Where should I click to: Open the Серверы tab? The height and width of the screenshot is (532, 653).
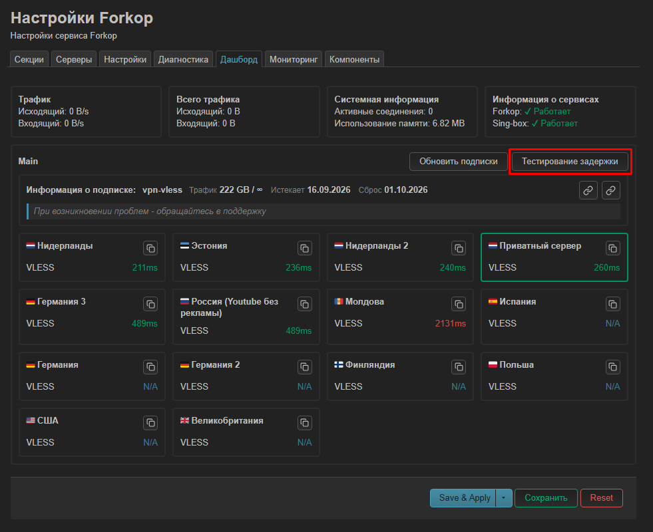[74, 59]
